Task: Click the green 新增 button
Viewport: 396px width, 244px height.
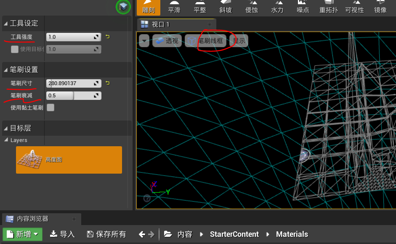Action: pos(23,234)
